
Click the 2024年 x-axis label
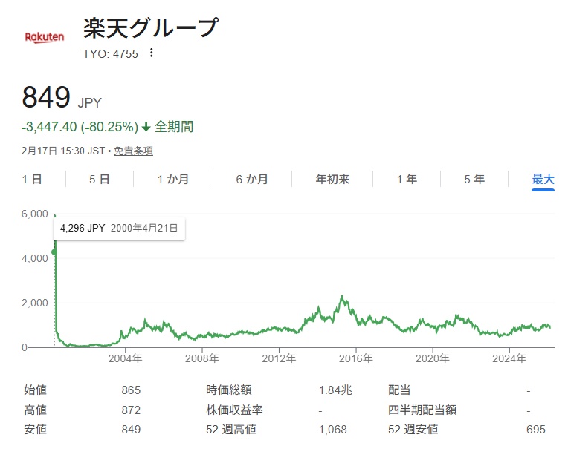click(510, 359)
